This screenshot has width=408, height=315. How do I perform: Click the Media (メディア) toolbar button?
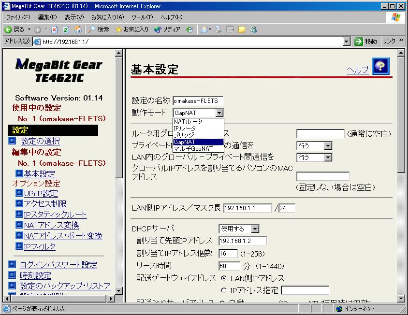[x=167, y=29]
